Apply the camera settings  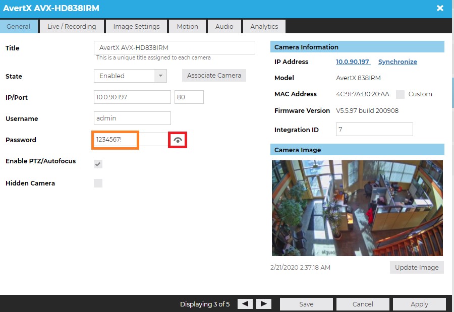click(419, 304)
